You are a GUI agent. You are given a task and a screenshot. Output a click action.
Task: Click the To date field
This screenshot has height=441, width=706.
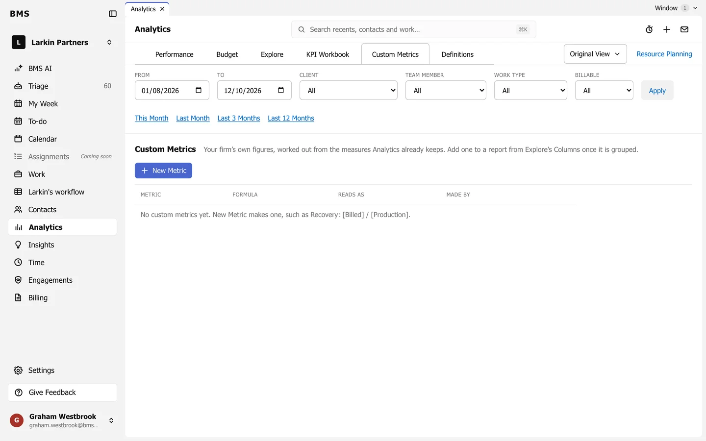(254, 91)
